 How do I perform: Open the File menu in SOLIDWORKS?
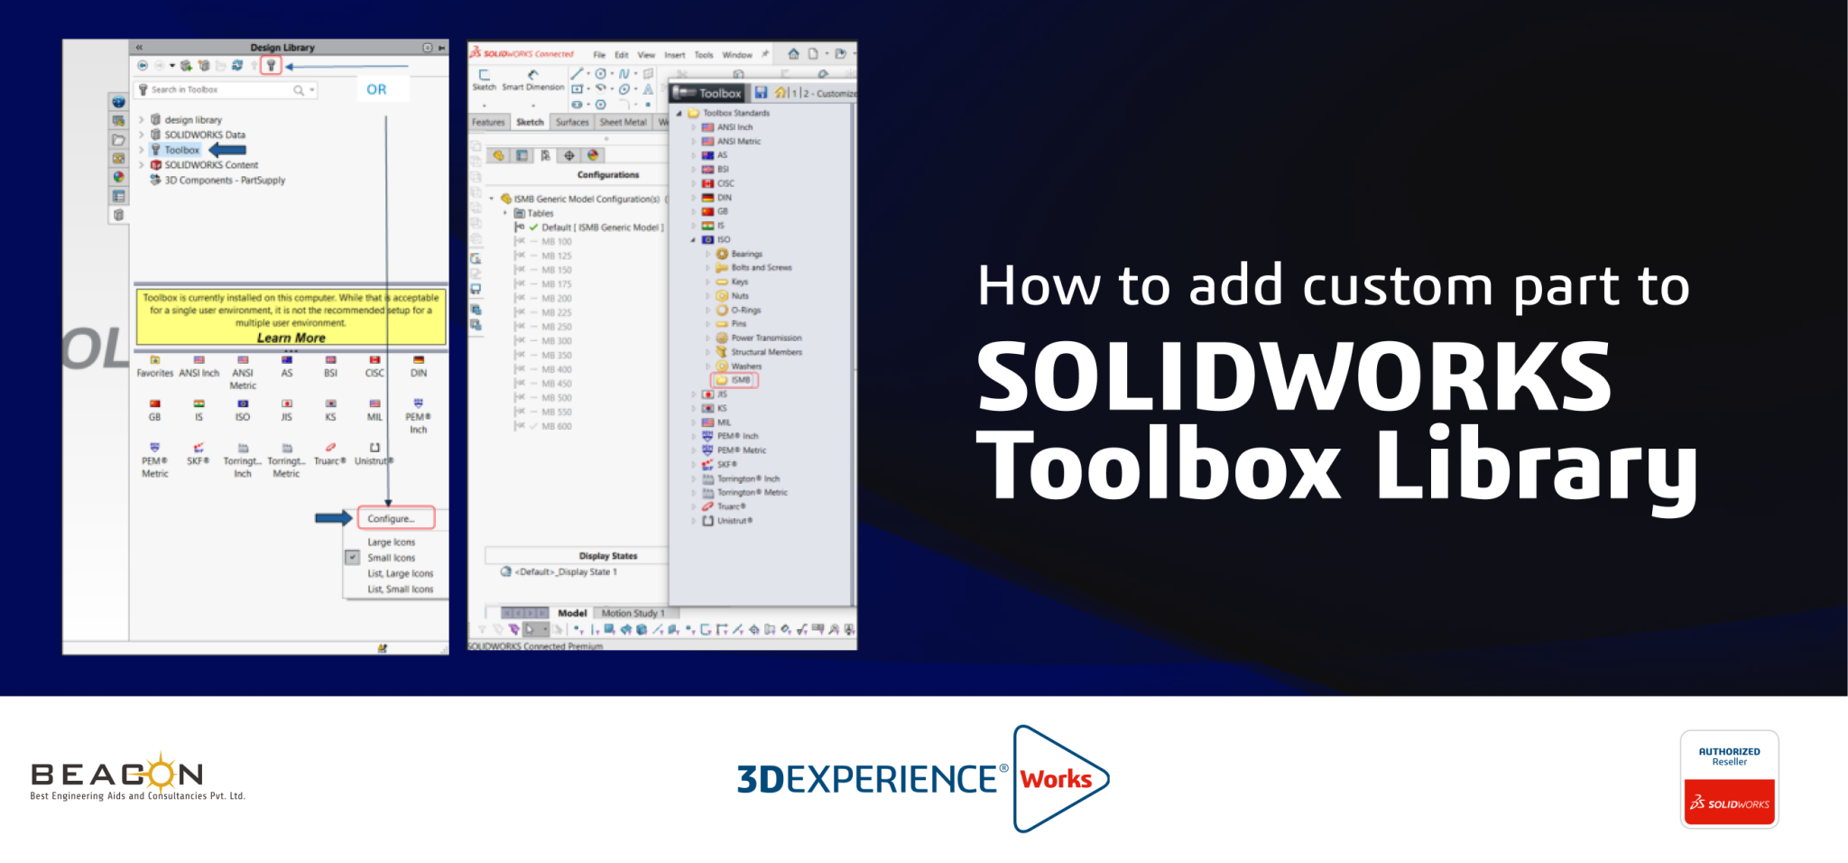click(x=599, y=55)
